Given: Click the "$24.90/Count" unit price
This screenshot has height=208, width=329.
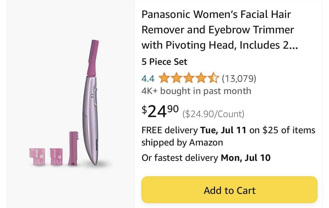Looking at the screenshot, I should tap(213, 114).
